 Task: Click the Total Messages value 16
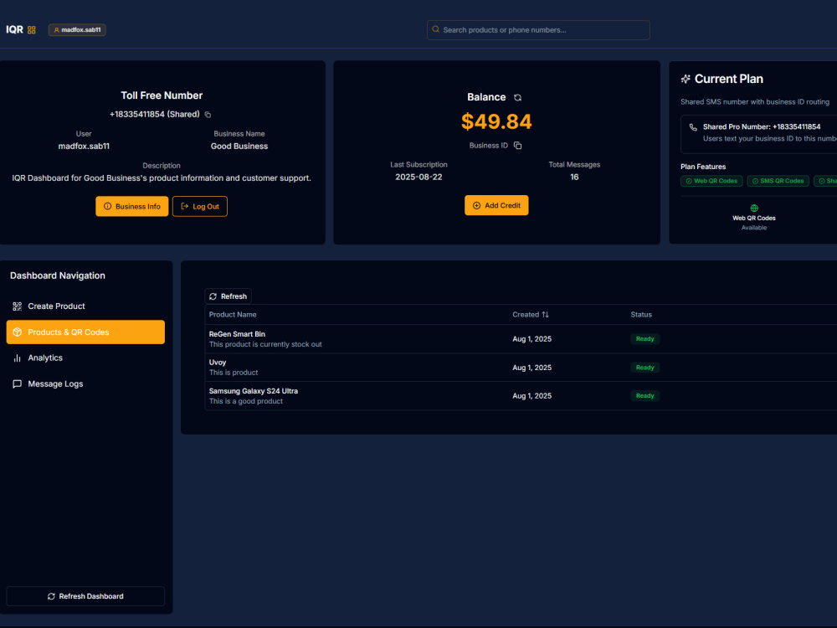[574, 178]
